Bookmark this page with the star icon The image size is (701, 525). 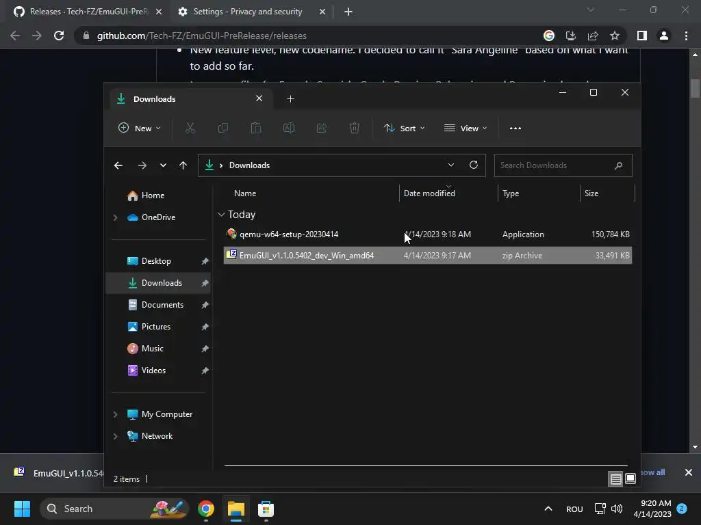615,36
